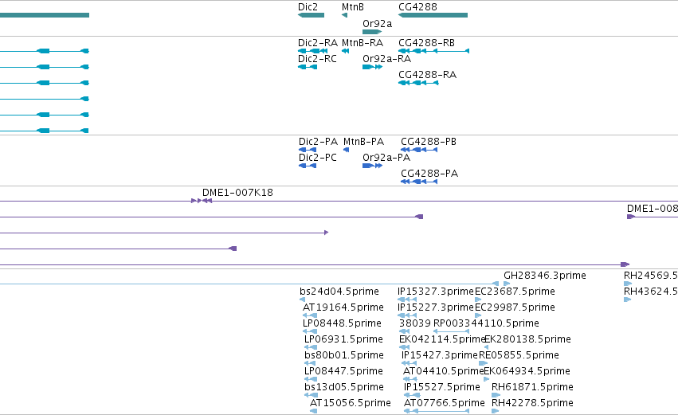Click the RE05855.5prime label
This screenshot has width=678, height=415.
(x=519, y=355)
